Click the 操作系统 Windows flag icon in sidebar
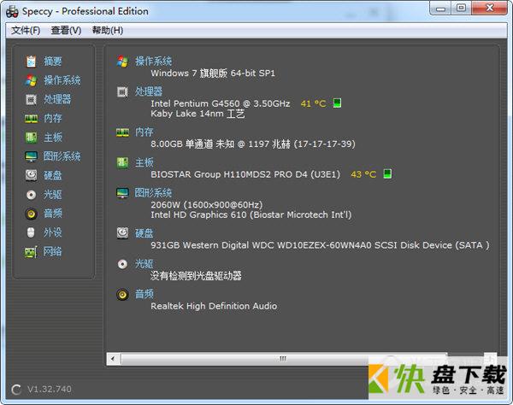The image size is (513, 405). pyautogui.click(x=31, y=80)
